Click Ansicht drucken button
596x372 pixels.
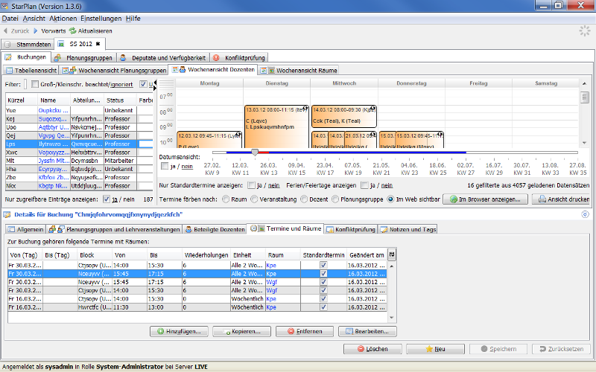point(562,199)
